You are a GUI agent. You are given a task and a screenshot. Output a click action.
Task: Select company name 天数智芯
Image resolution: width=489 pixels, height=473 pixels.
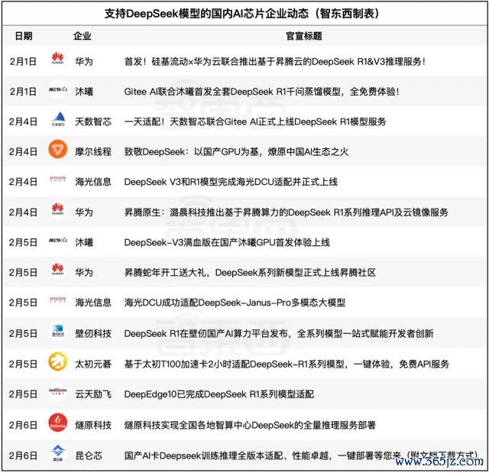coord(93,121)
